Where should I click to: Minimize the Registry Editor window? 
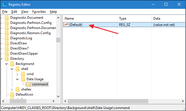(x=153, y=5)
